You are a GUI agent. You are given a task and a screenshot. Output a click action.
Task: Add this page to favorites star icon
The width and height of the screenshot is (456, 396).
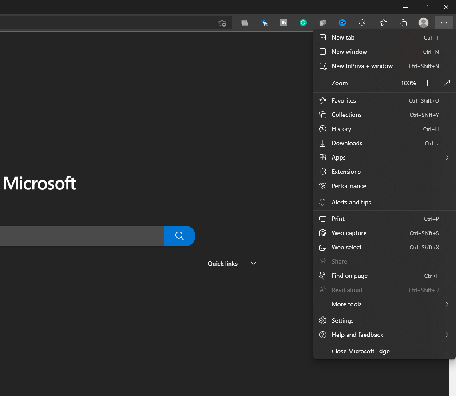pyautogui.click(x=222, y=23)
